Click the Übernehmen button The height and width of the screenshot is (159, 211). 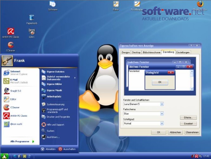click(192, 132)
